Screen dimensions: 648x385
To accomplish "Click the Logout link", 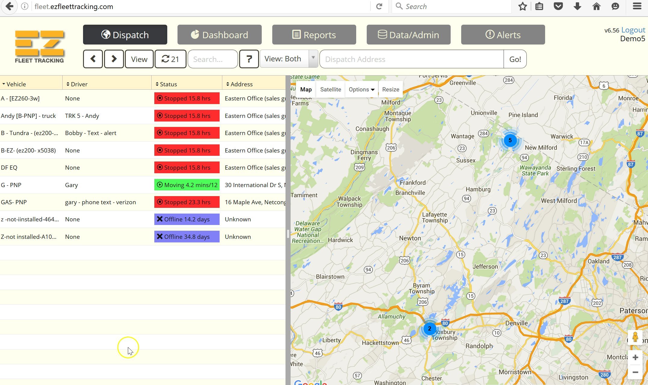I will pos(633,30).
